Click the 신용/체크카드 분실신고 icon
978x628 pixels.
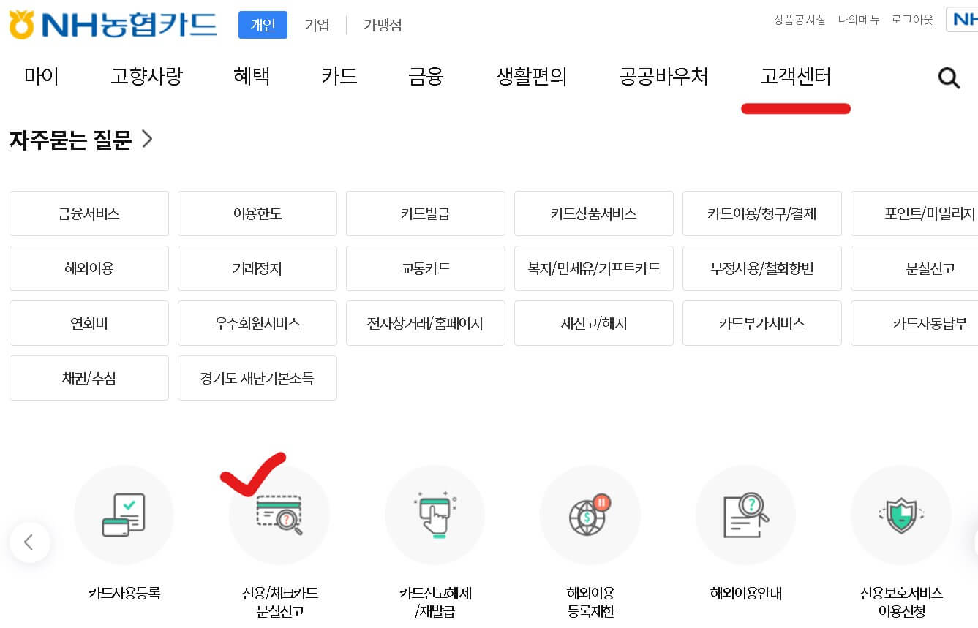[279, 515]
